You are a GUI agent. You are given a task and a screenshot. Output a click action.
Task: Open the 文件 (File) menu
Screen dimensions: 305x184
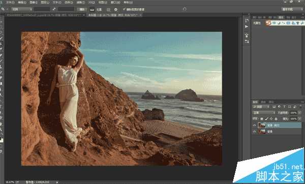tap(10, 3)
